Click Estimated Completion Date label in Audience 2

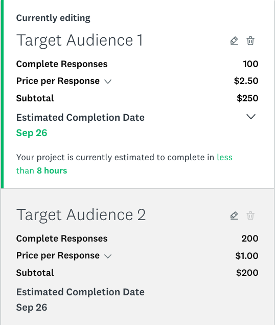pyautogui.click(x=80, y=292)
